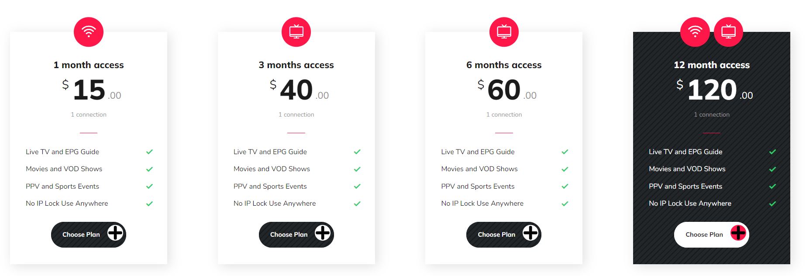Toggle the checkmark beside PPV and Sports Events on 6 months plan

(x=565, y=186)
